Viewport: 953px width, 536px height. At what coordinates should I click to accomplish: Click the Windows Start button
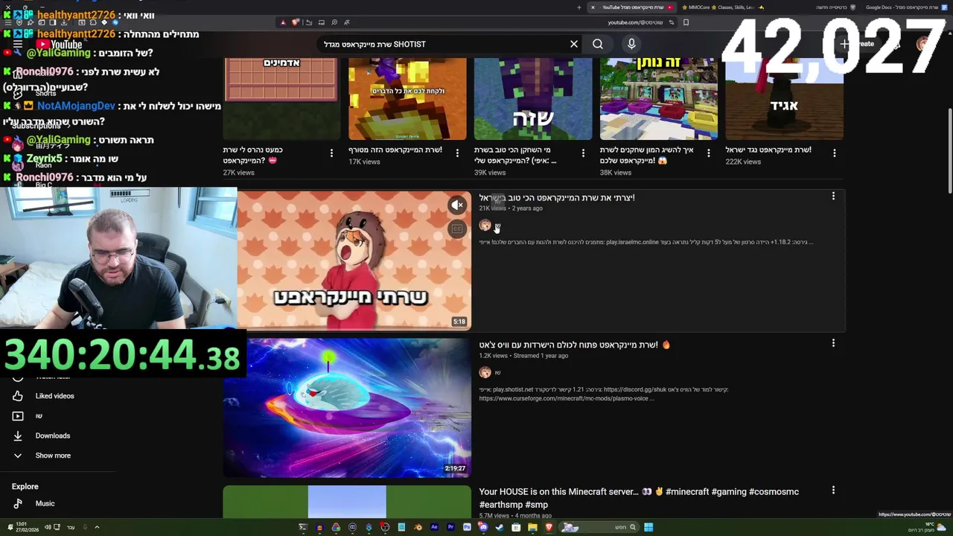(x=648, y=527)
